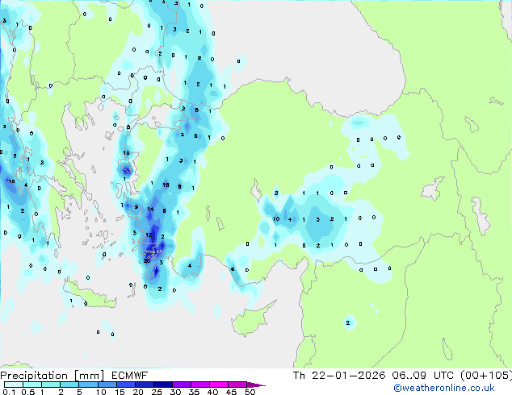Click the '12' precipitation value on the map

(x=149, y=235)
